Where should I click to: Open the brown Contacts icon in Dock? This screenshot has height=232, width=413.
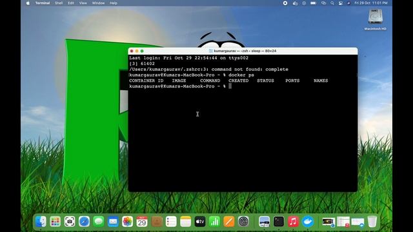tap(157, 222)
